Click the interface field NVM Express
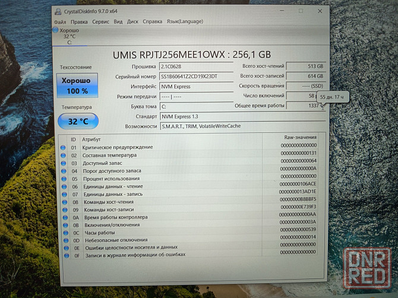 point(196,87)
